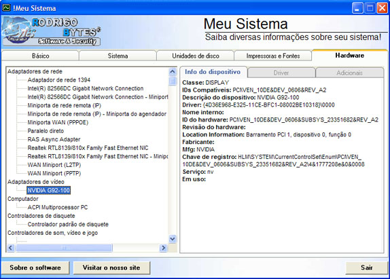The image size is (390, 279).
Task: Open the Adicionais sub-tab
Action: tap(349, 73)
